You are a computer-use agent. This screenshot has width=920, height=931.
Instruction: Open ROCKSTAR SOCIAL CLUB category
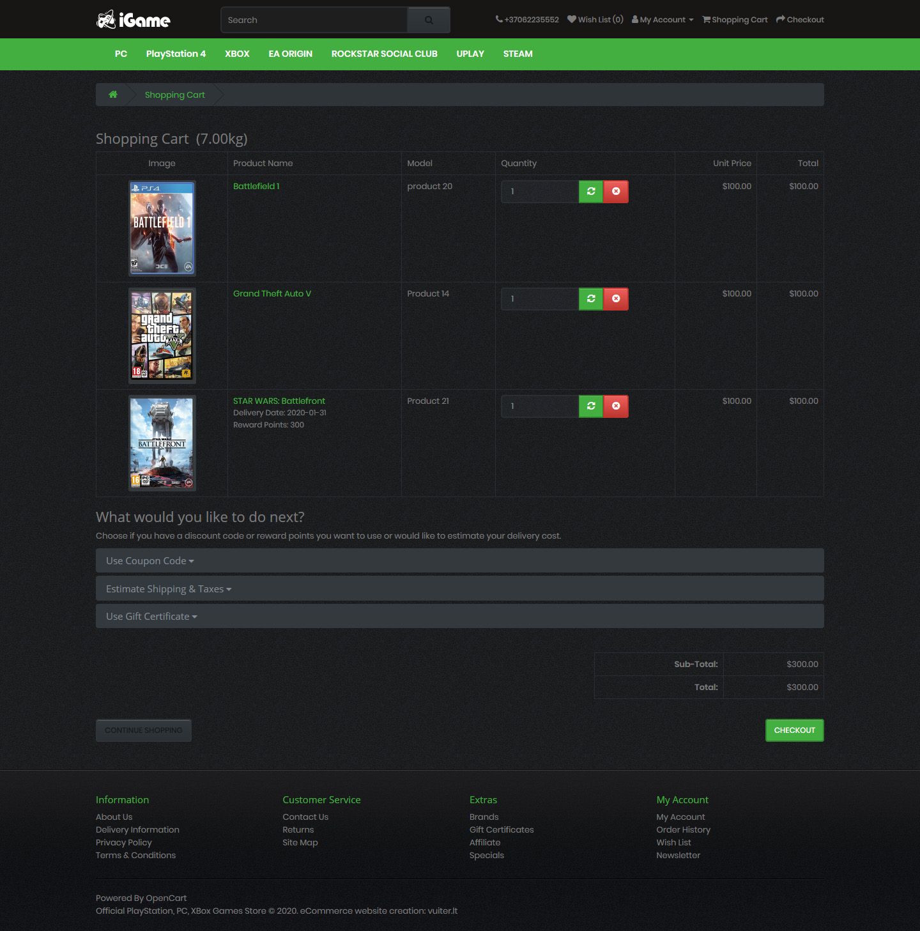(385, 54)
